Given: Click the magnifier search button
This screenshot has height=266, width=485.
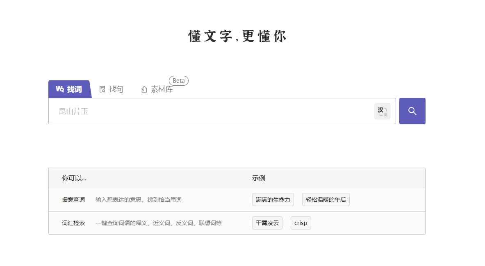Looking at the screenshot, I should [x=412, y=111].
